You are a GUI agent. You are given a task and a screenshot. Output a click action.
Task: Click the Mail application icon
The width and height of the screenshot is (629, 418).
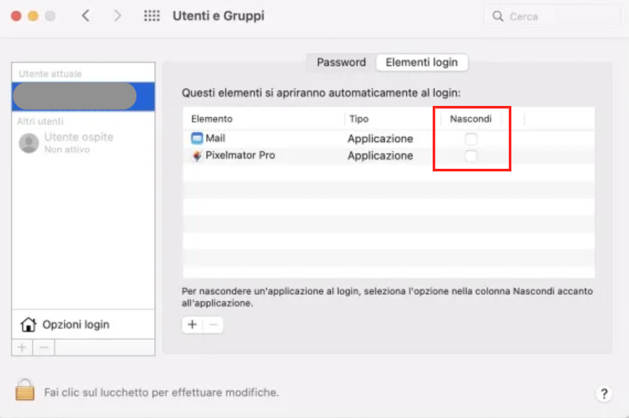click(197, 138)
